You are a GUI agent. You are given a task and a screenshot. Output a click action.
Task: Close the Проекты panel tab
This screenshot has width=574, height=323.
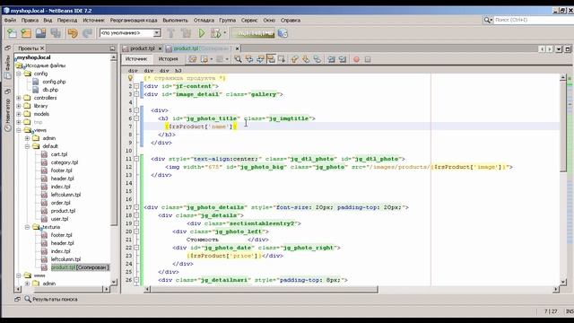point(42,48)
